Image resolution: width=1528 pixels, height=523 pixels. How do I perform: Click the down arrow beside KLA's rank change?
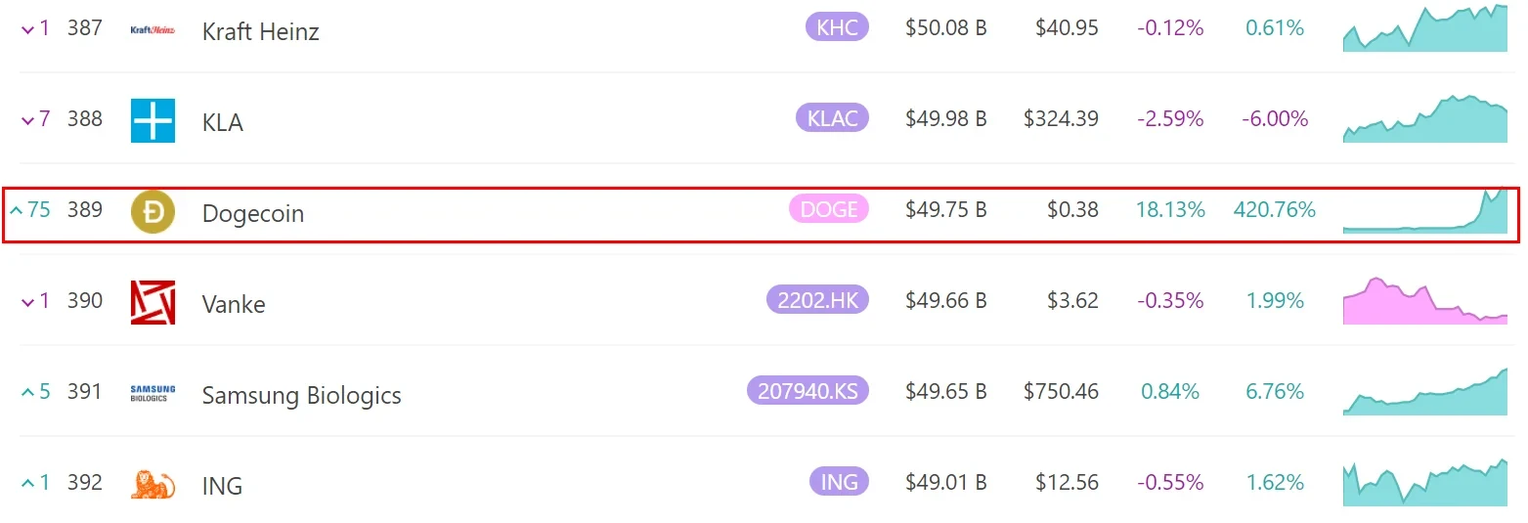[27, 120]
